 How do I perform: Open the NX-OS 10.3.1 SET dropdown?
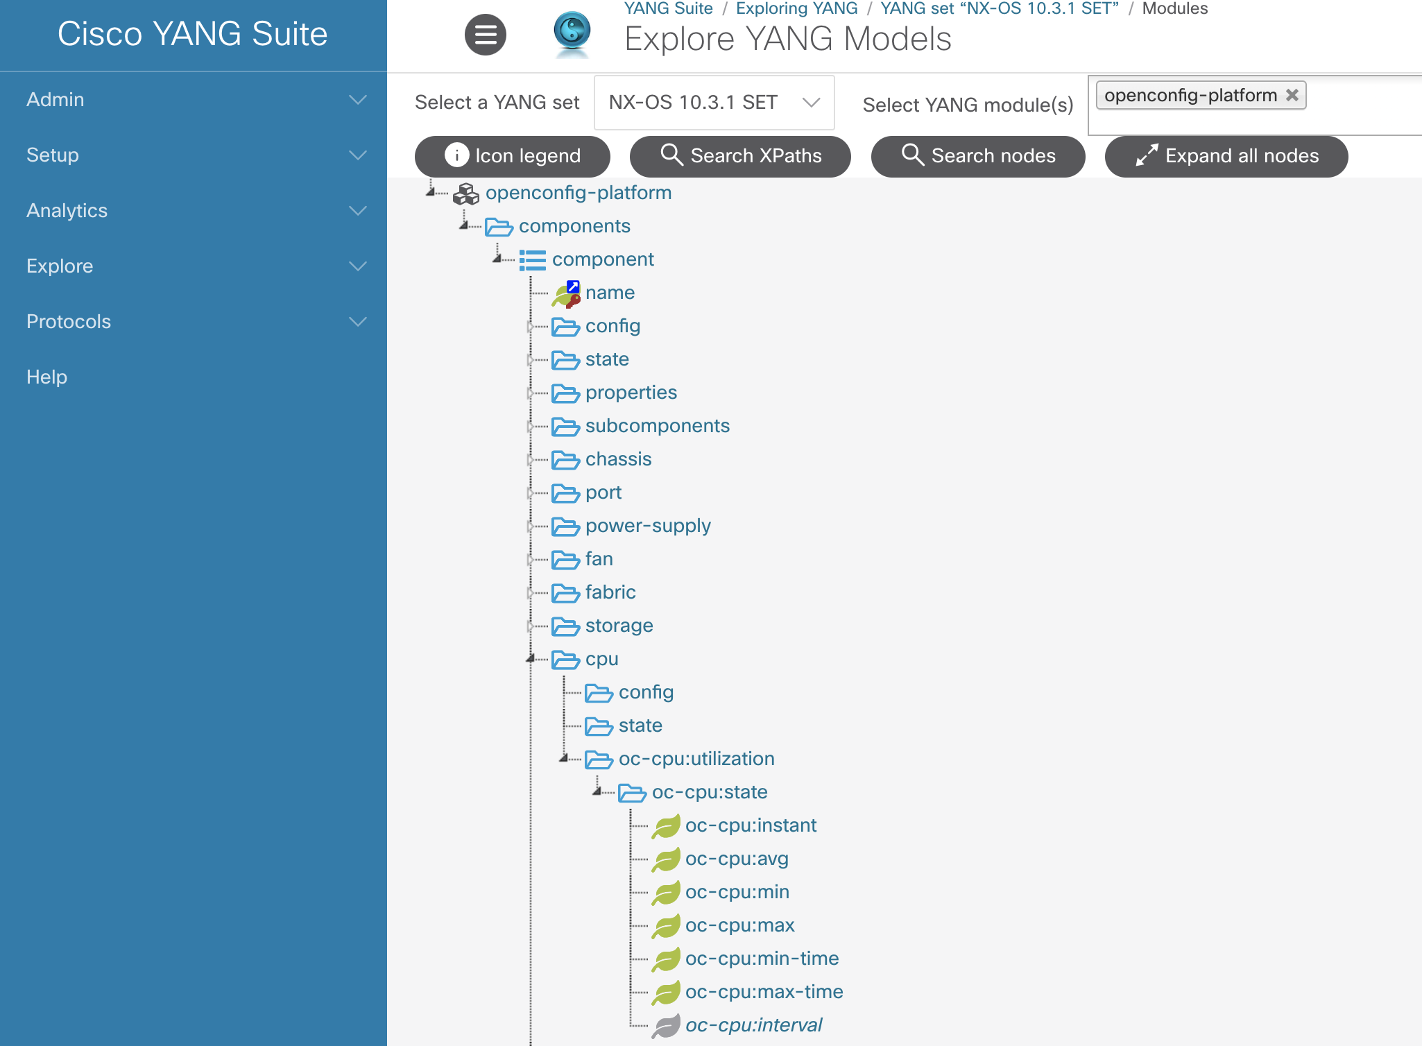714,103
